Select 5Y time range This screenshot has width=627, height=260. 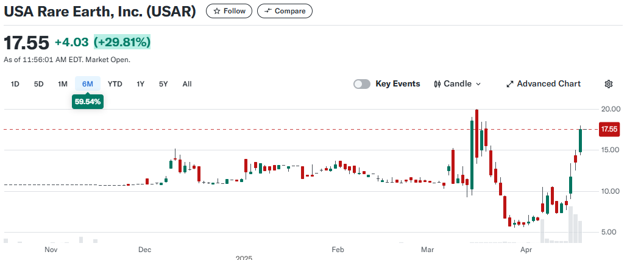163,84
